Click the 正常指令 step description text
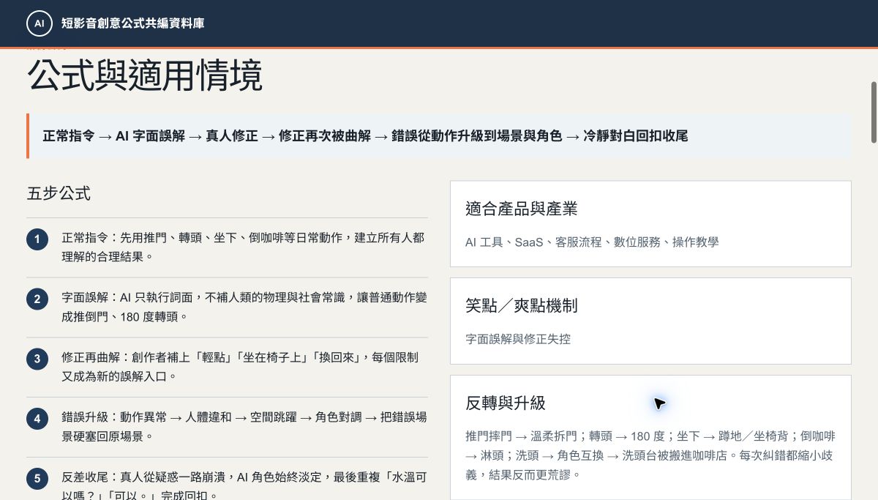This screenshot has width=878, height=500. pos(244,247)
